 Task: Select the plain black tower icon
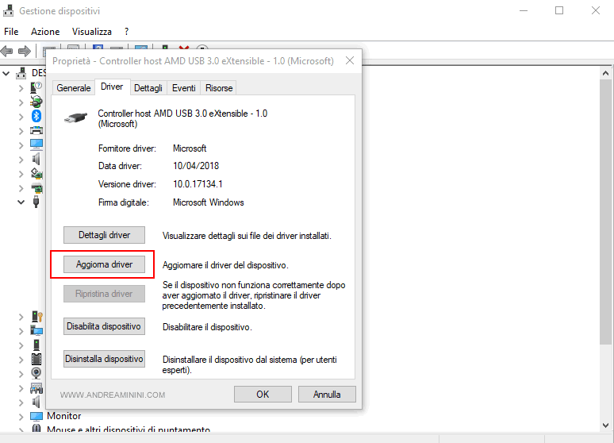tap(36, 345)
